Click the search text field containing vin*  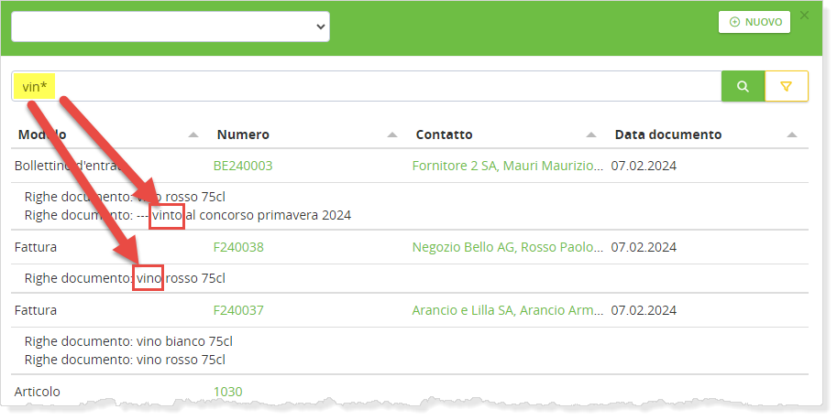pyautogui.click(x=367, y=86)
